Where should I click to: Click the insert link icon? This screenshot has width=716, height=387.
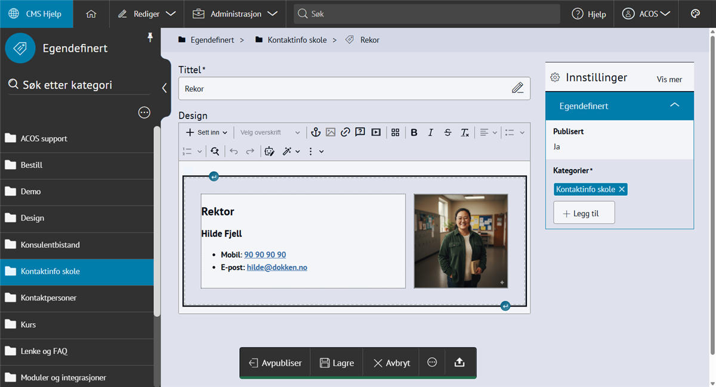(345, 132)
